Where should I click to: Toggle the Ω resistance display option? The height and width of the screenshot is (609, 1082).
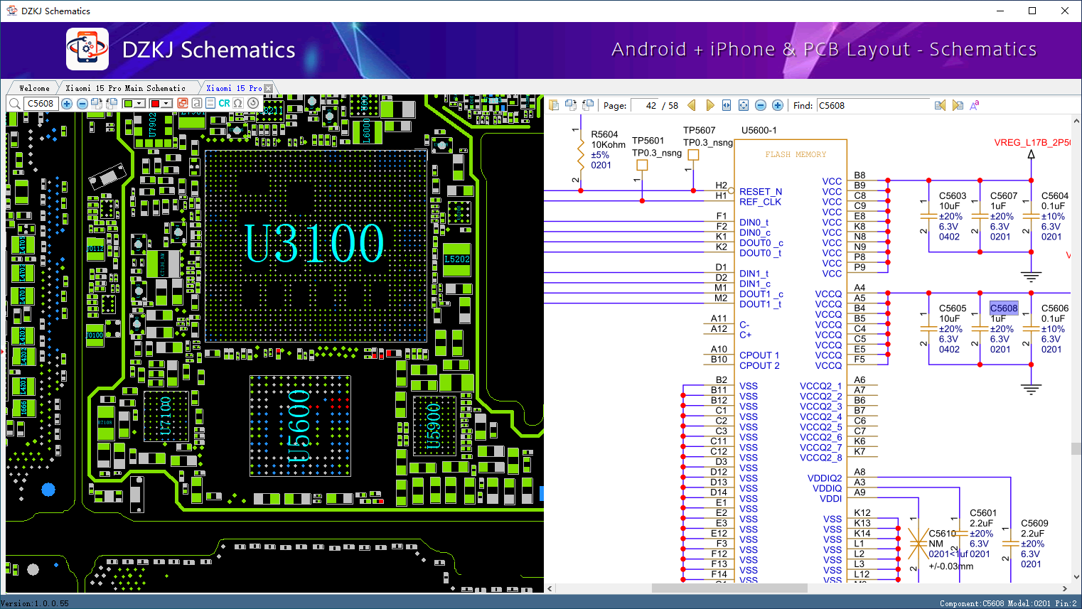point(238,103)
